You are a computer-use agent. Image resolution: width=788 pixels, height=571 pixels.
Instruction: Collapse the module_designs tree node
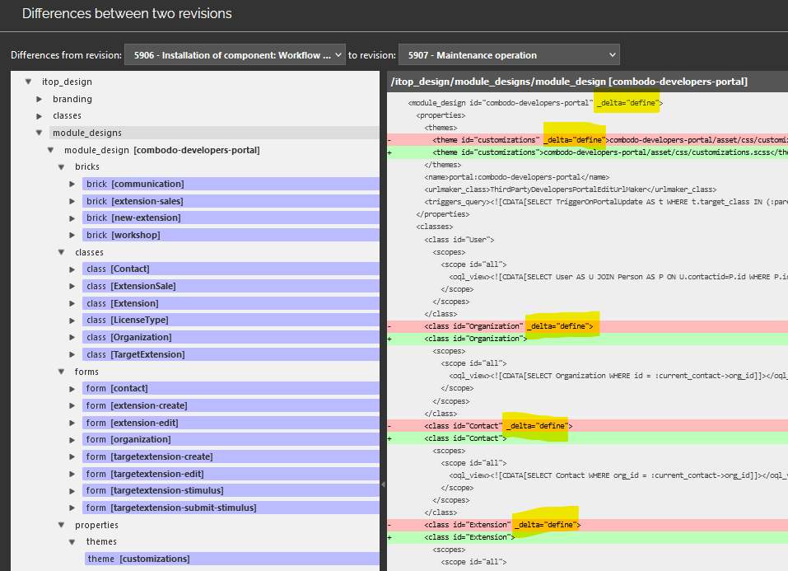click(x=39, y=133)
